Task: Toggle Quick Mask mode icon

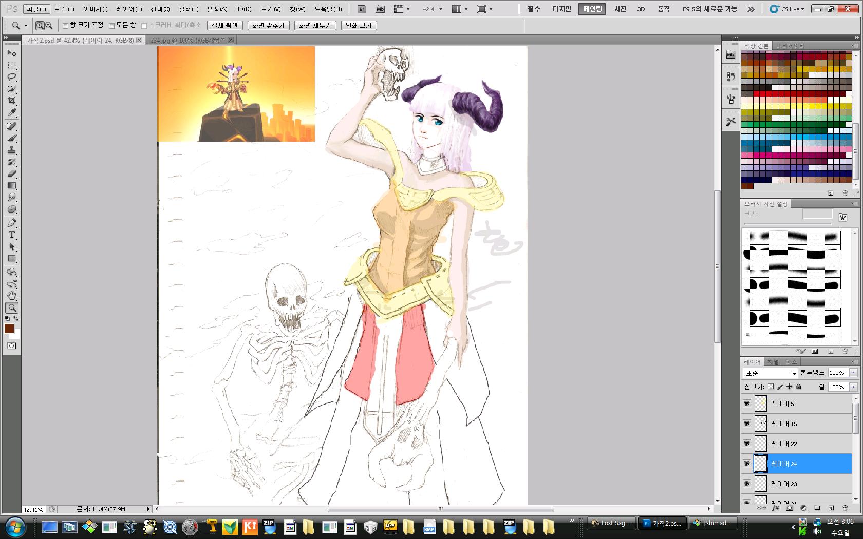Action: [x=12, y=345]
